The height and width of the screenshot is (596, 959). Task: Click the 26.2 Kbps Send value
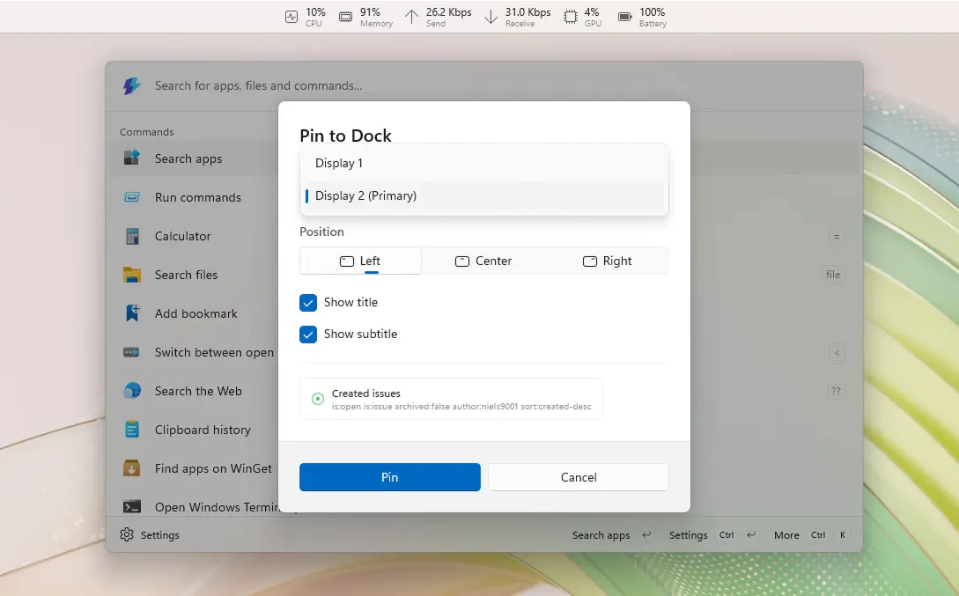(448, 12)
